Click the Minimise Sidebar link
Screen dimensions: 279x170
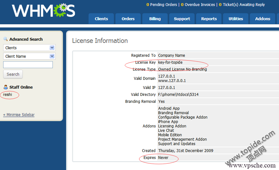click(19, 115)
